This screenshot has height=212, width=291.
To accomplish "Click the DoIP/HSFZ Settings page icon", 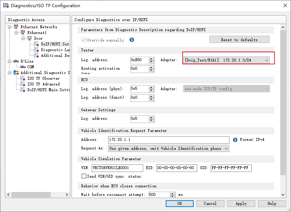I will click(37, 44).
